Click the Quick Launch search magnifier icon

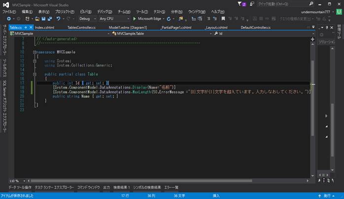pyautogui.click(x=311, y=4)
